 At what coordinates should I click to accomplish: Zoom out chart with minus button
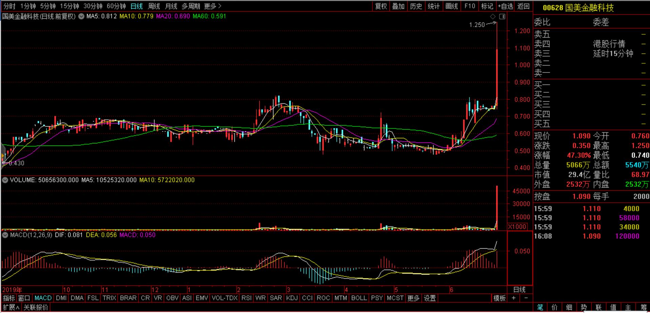click(x=526, y=298)
